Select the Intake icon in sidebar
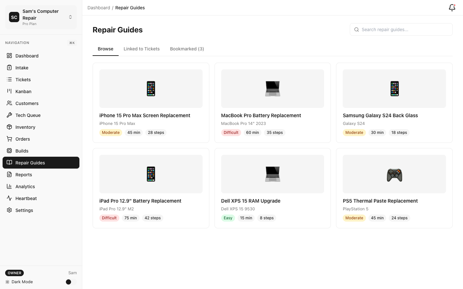This screenshot has width=463, height=289. click(9, 67)
